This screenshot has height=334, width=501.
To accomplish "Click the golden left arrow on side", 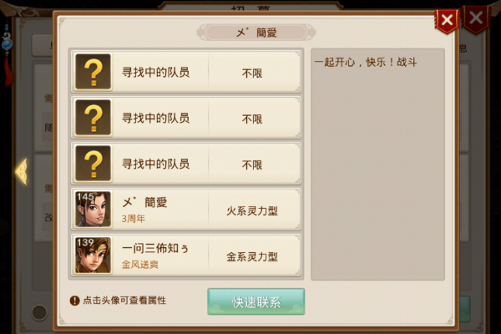I will 22,171.
